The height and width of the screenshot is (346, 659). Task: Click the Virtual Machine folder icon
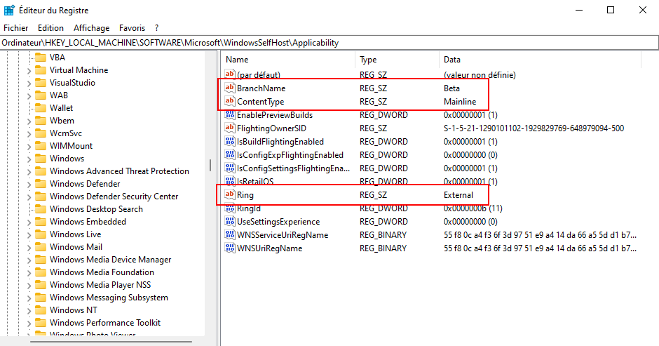pos(41,70)
